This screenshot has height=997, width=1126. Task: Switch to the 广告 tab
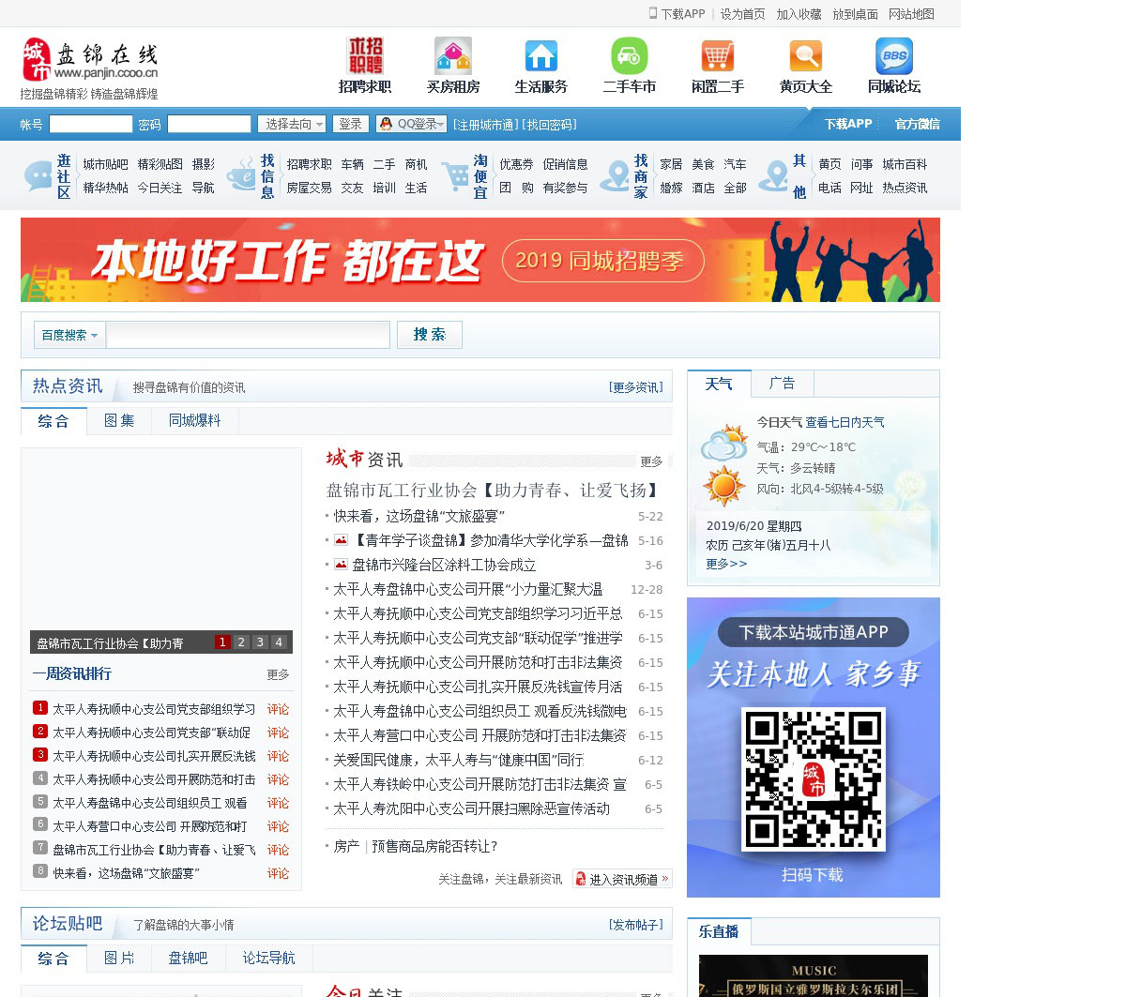pos(782,384)
